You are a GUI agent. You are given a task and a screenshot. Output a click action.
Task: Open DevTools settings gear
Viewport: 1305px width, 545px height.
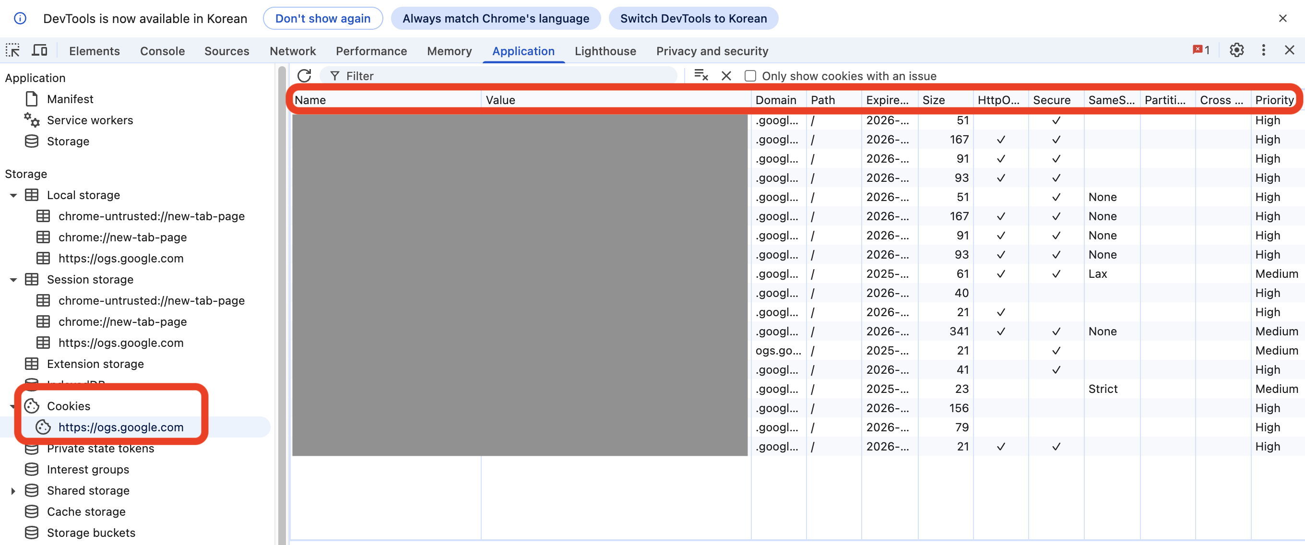pos(1236,50)
